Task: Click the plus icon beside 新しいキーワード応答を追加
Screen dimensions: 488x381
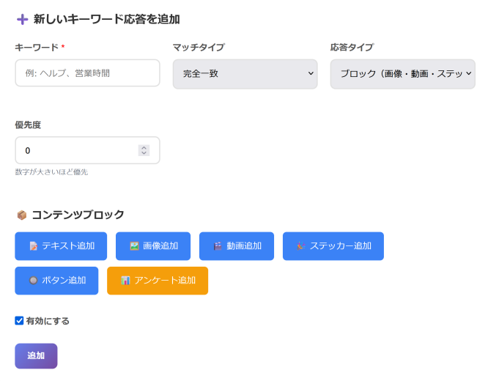Action: pos(22,20)
